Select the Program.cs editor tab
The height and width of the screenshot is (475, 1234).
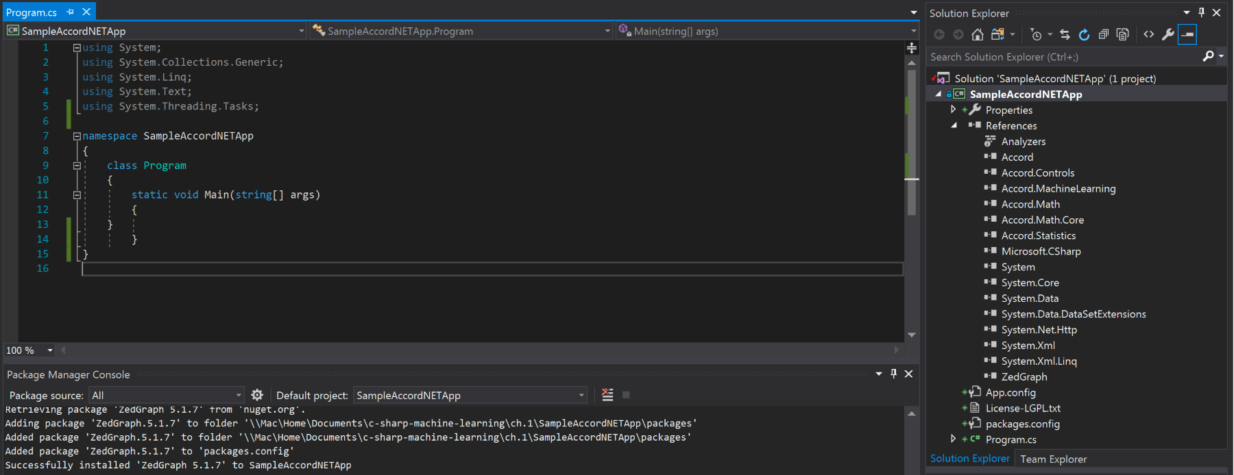(x=32, y=12)
